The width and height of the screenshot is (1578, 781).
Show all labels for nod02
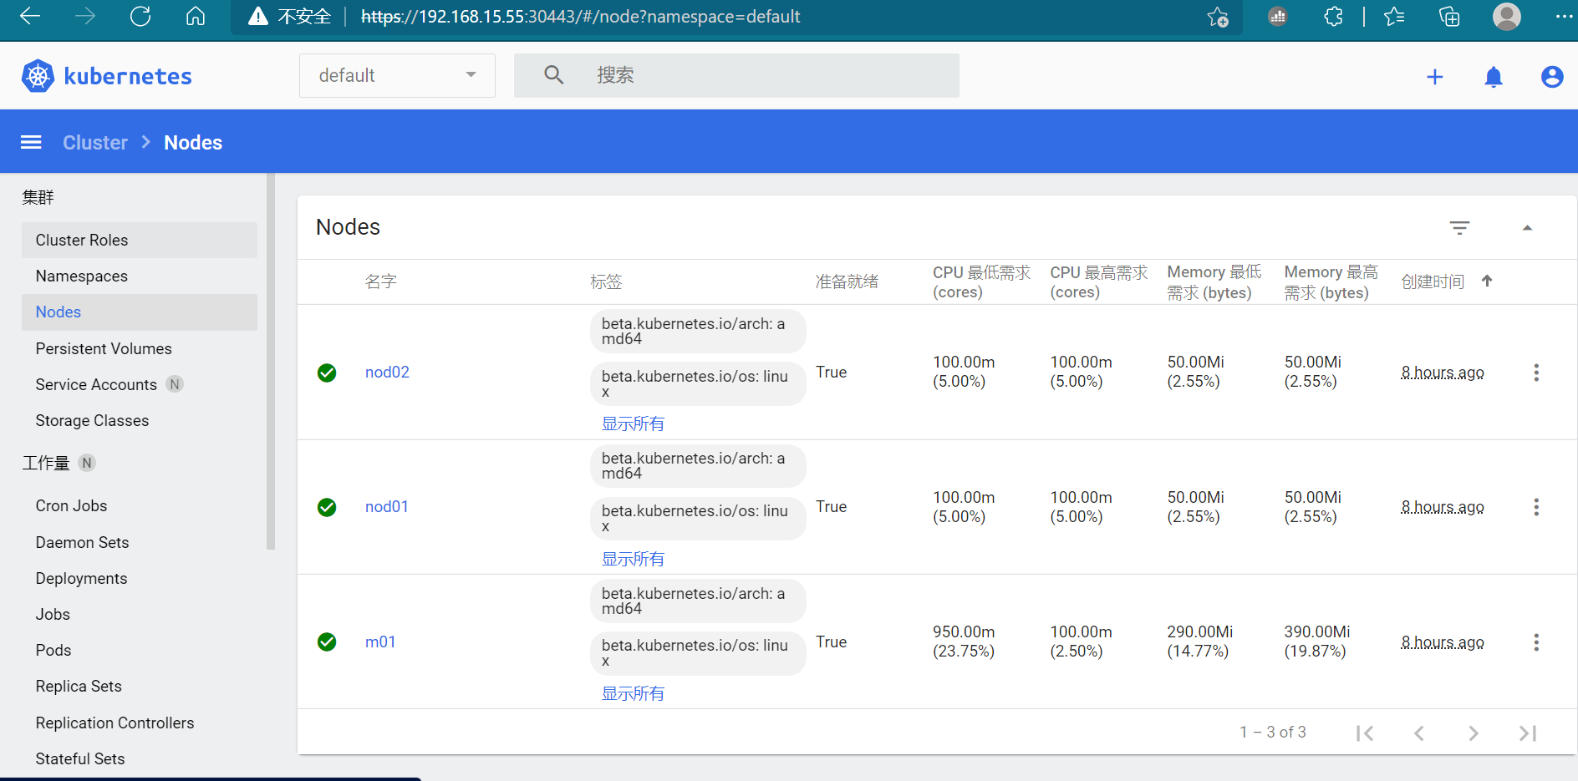[x=633, y=423]
